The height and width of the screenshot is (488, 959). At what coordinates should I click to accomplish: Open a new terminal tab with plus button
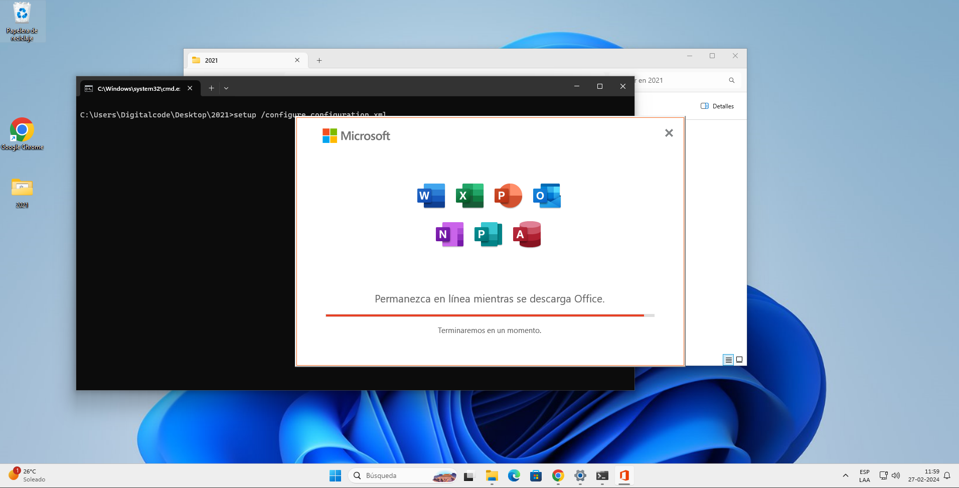click(211, 88)
